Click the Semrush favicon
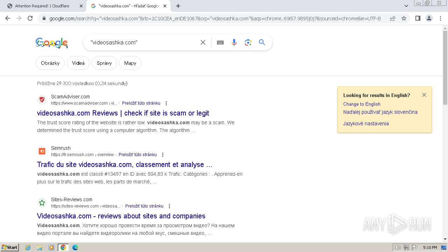Viewport: 448px width, 252px height. (42, 151)
